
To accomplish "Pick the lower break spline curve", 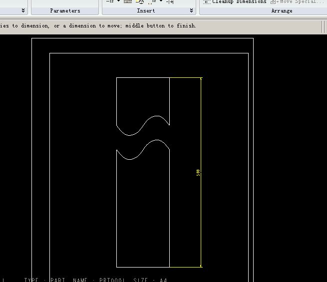I will pyautogui.click(x=143, y=150).
